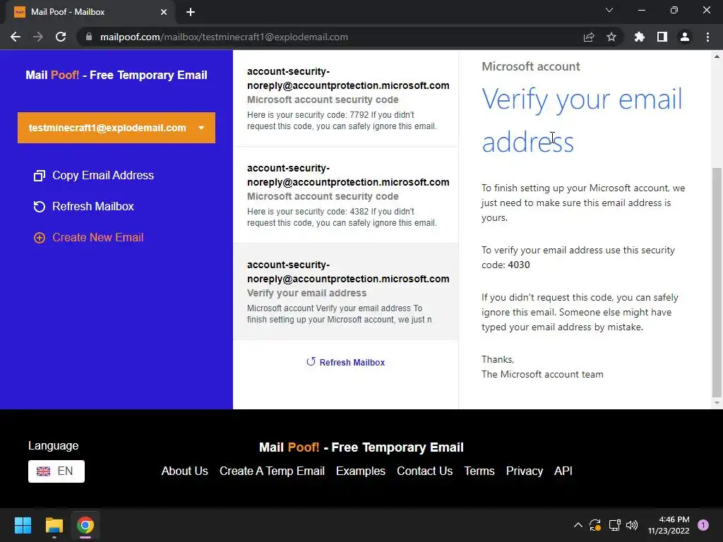Open the clock showing 4:46 PM
Screen dimensions: 723x542
coord(669,525)
